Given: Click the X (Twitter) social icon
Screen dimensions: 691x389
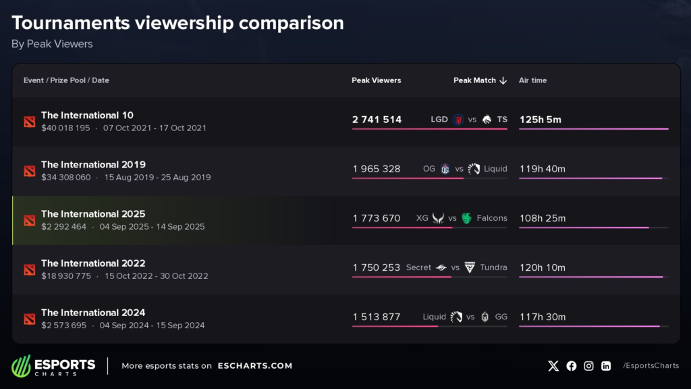Looking at the screenshot, I should [x=553, y=366].
